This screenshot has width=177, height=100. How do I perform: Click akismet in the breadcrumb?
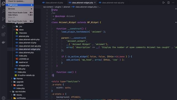pyautogui.click(x=67, y=7)
